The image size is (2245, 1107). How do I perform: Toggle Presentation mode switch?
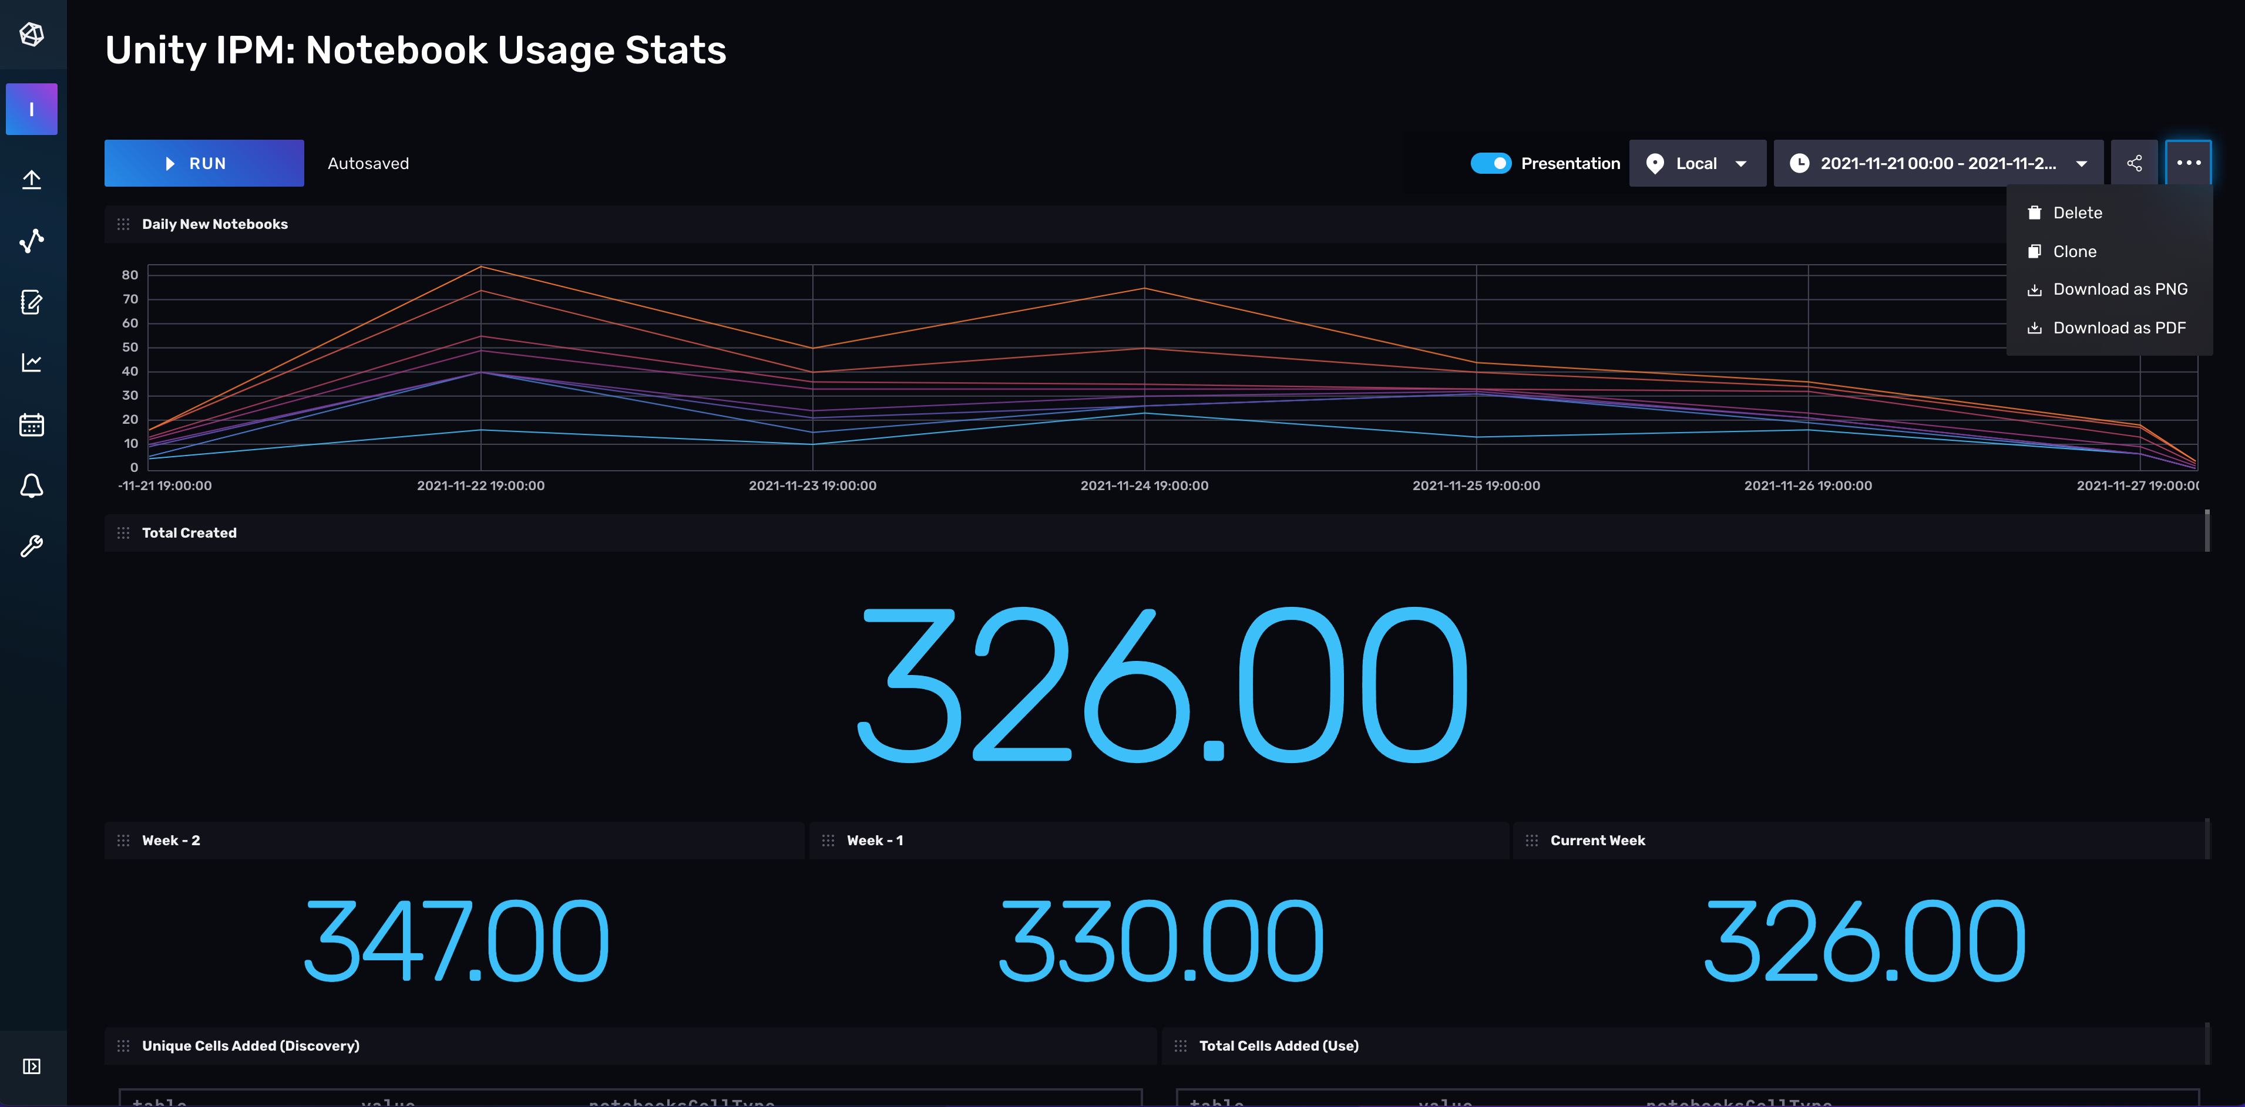point(1490,163)
